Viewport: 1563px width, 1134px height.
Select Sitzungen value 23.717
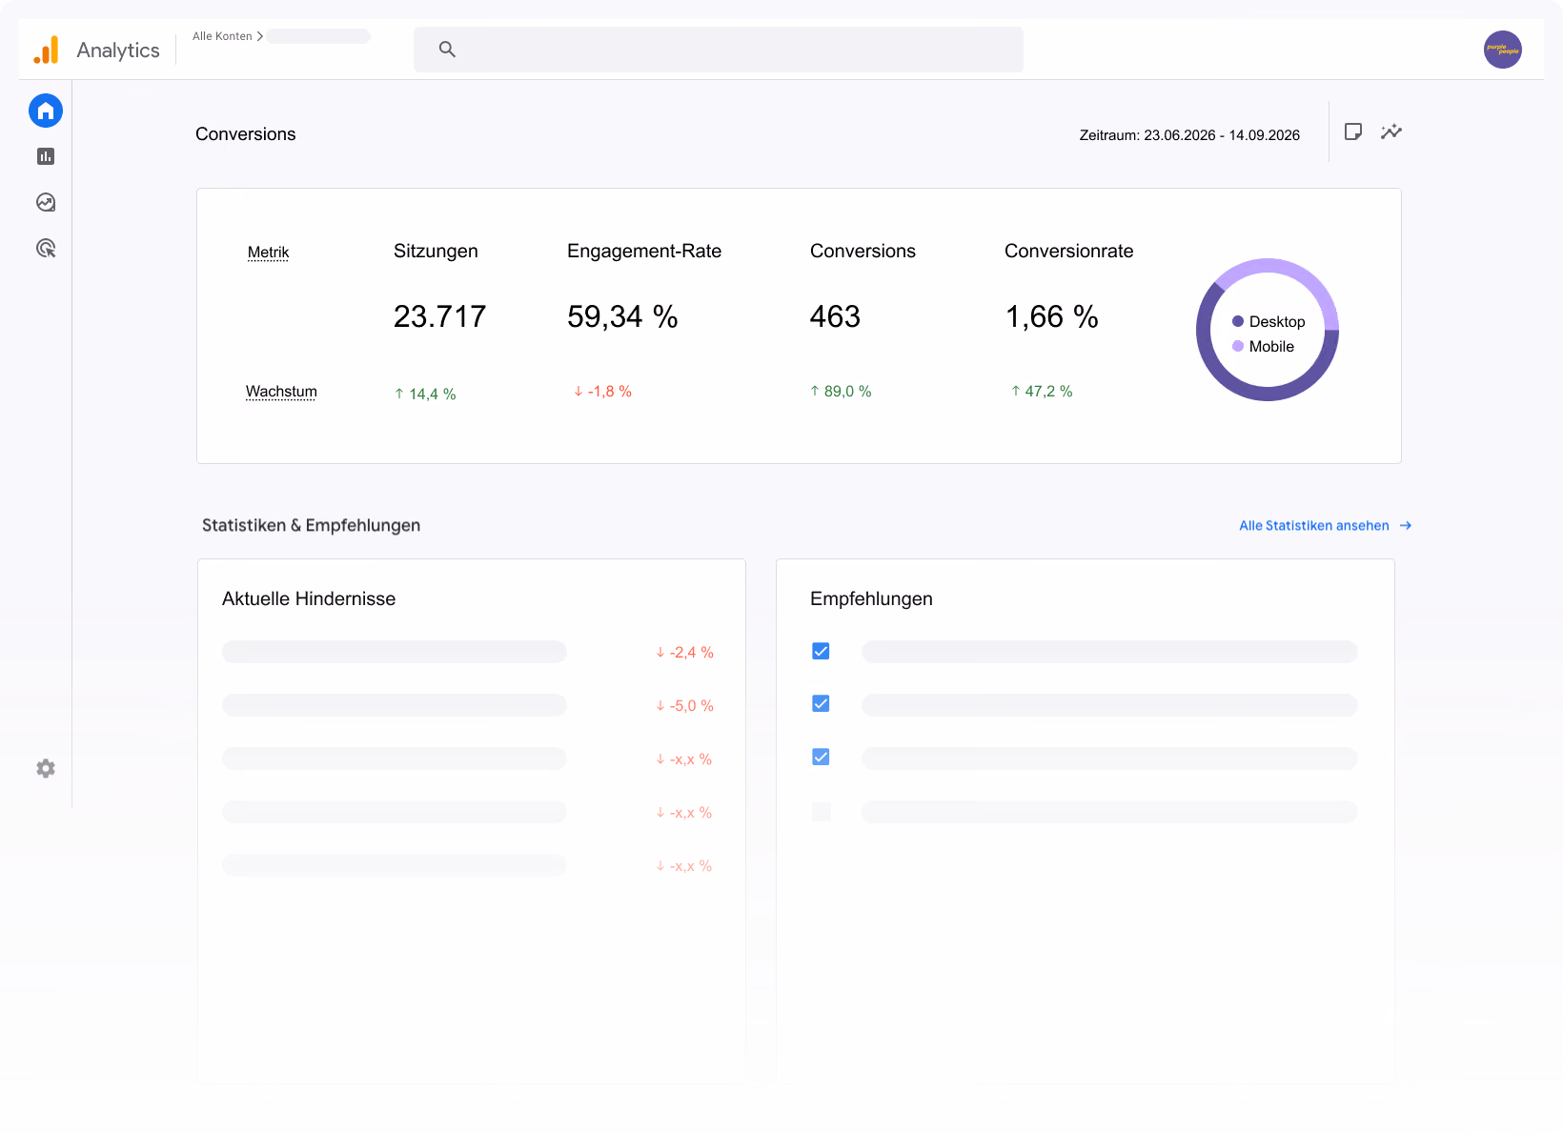point(440,316)
